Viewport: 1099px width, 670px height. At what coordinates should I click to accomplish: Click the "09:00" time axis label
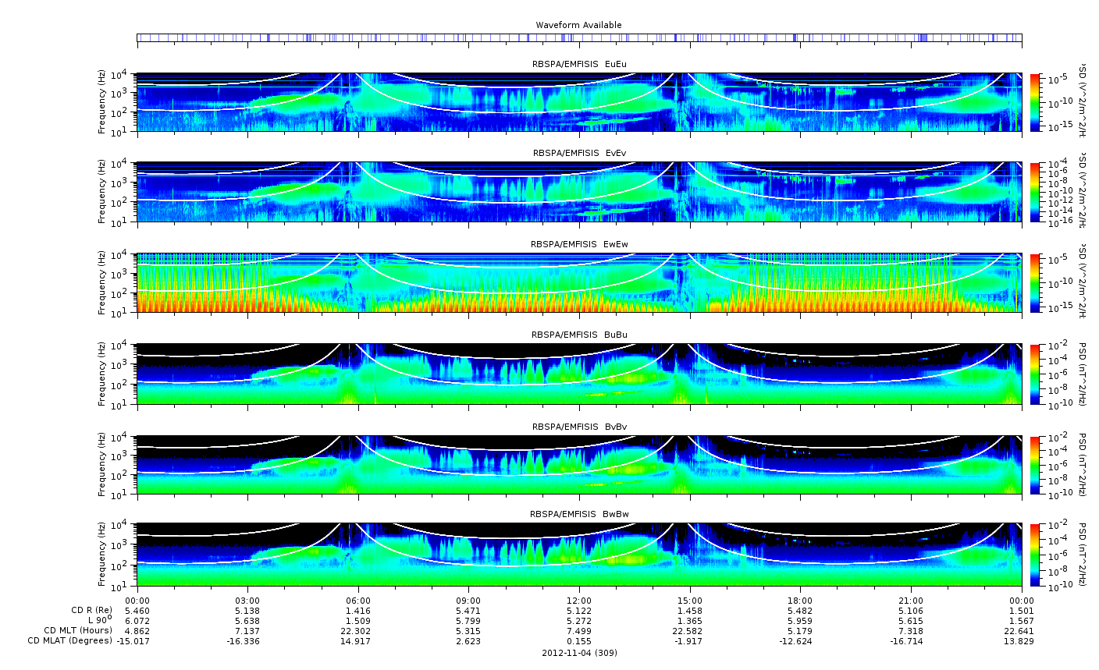(469, 600)
